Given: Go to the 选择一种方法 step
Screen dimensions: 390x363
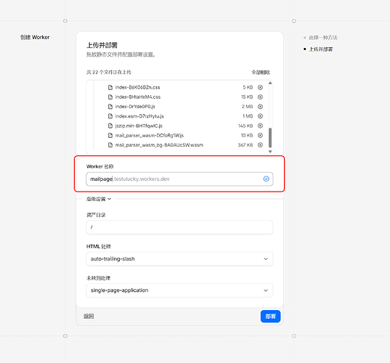Looking at the screenshot, I should 323,38.
